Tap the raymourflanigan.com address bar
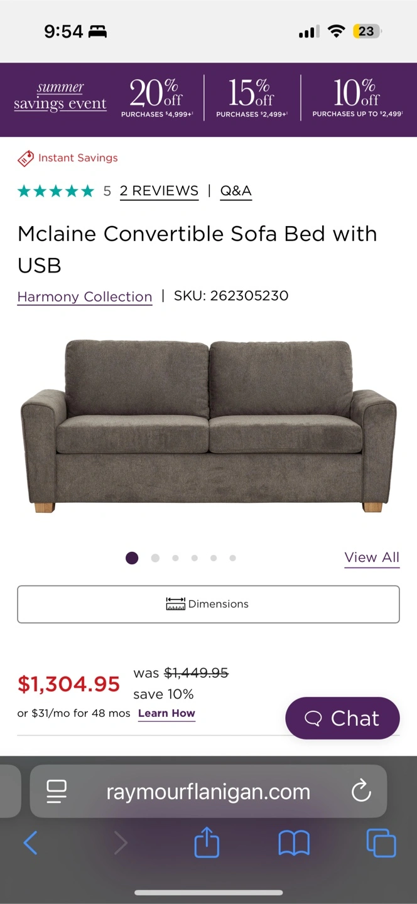 (208, 792)
